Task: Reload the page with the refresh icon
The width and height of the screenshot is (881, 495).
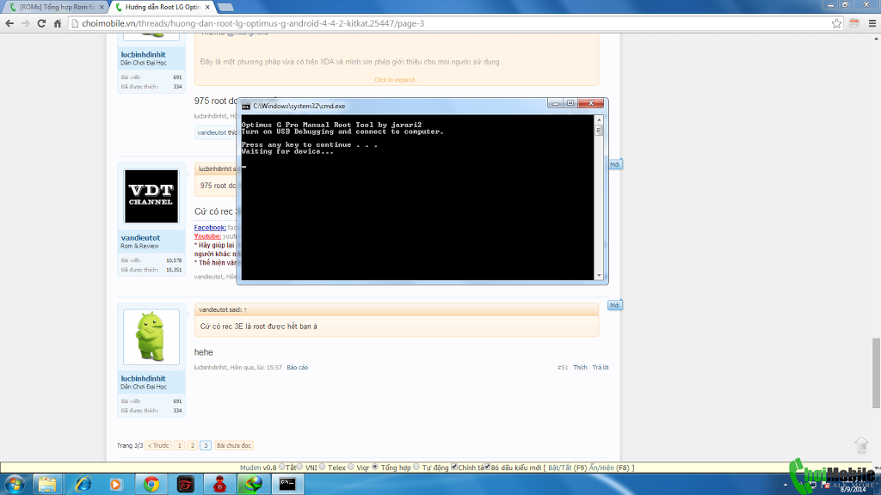Action: [41, 23]
